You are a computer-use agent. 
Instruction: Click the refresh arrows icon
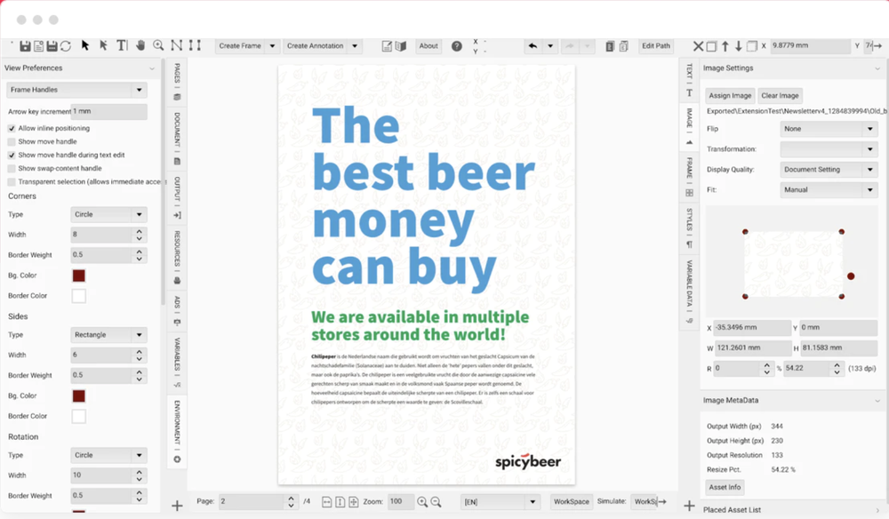[66, 46]
